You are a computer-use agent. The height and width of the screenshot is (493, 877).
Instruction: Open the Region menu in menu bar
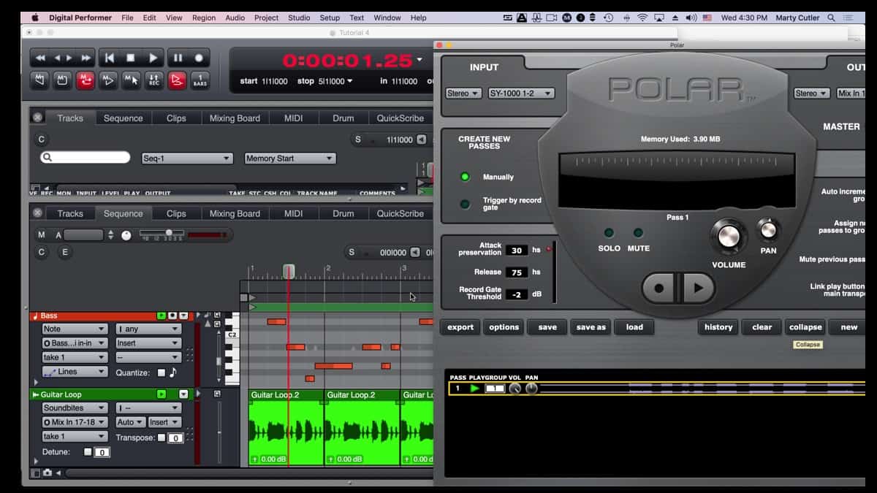click(x=204, y=18)
